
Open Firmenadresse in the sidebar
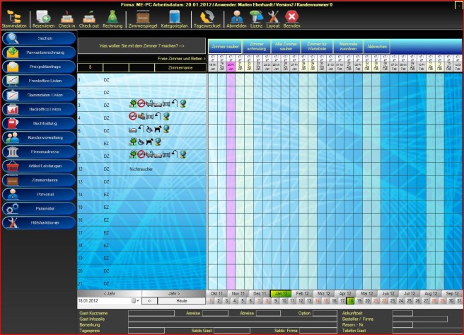(x=39, y=152)
